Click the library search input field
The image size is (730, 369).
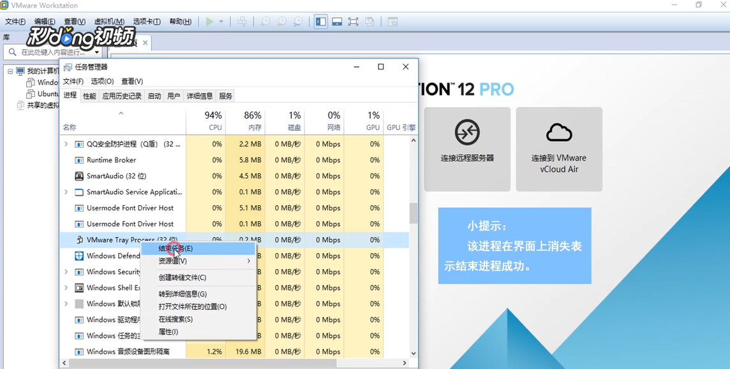coord(54,52)
